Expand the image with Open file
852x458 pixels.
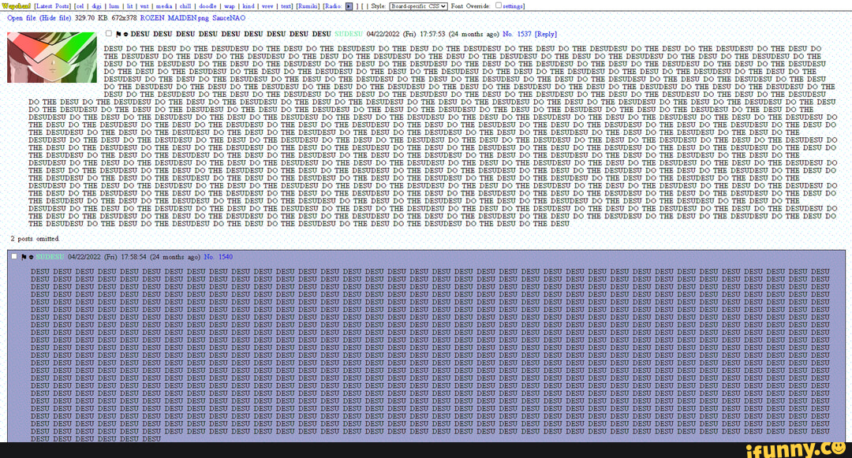22,17
